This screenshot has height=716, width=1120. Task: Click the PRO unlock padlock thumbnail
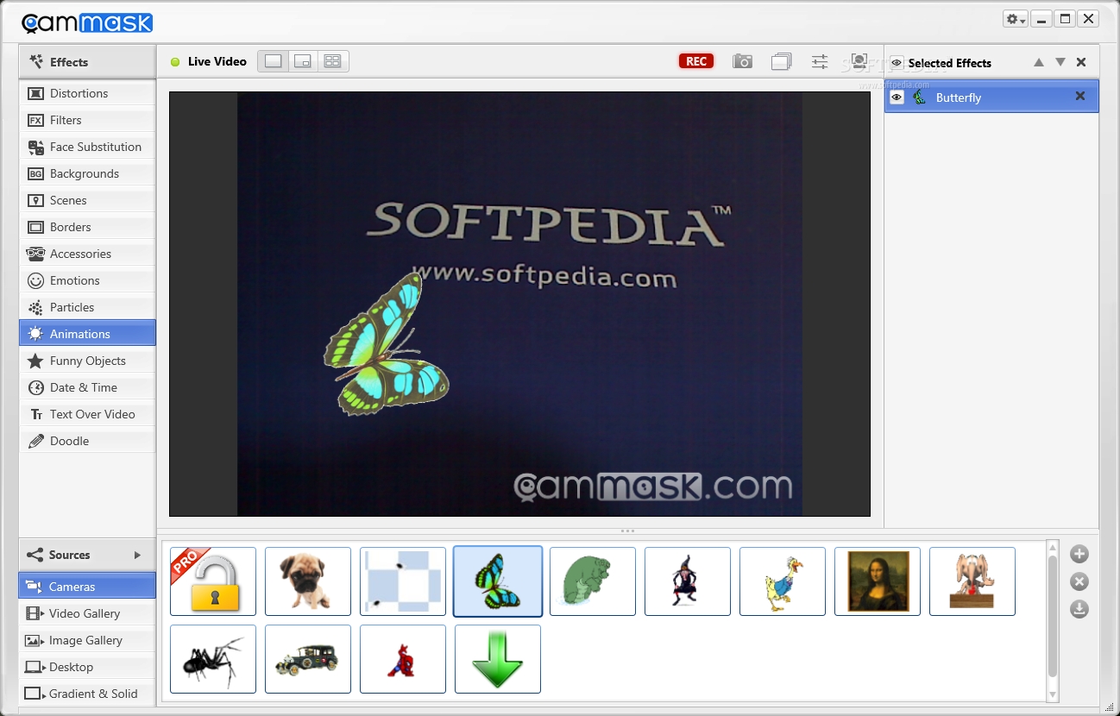(x=213, y=581)
